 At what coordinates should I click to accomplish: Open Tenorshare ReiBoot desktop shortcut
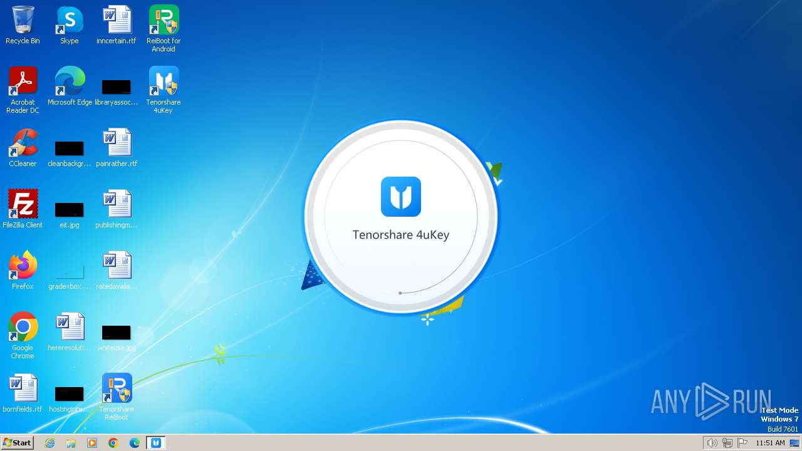pos(117,397)
